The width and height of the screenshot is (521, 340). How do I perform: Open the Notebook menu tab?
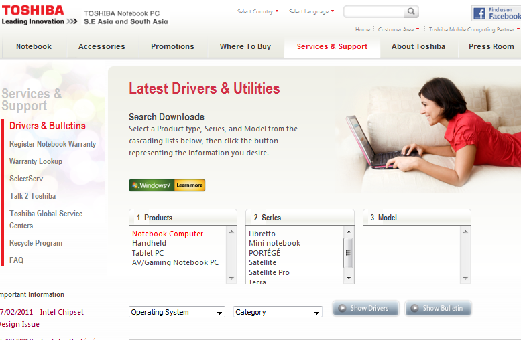pos(34,46)
